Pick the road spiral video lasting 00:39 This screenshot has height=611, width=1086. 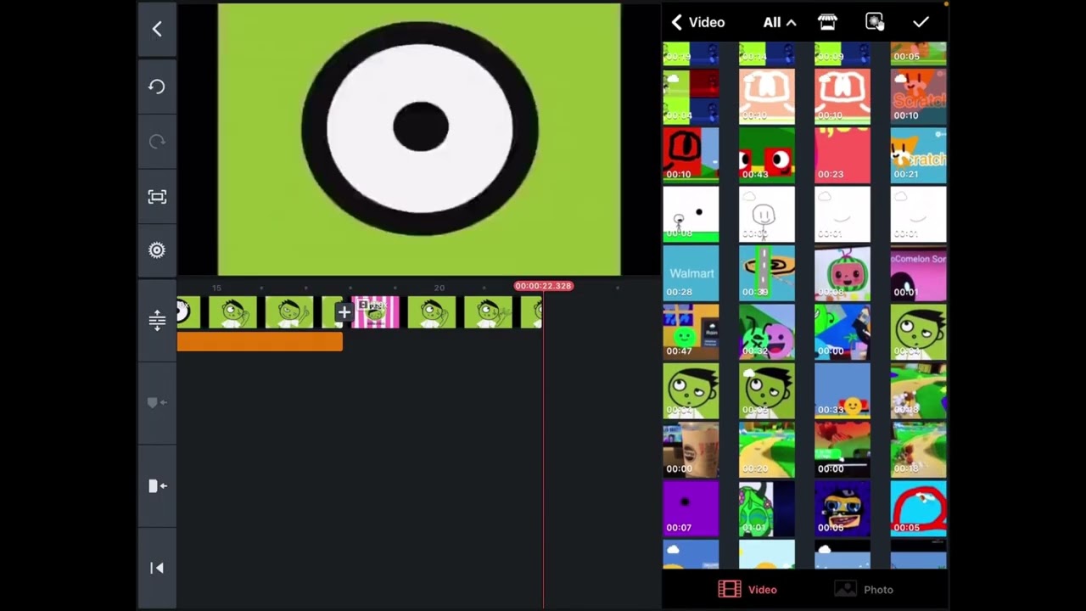[x=767, y=273]
